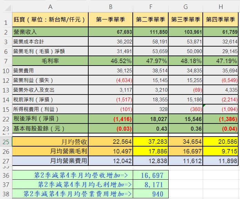Select column A header
Screen dimensions: 240x199
[50, 7]
